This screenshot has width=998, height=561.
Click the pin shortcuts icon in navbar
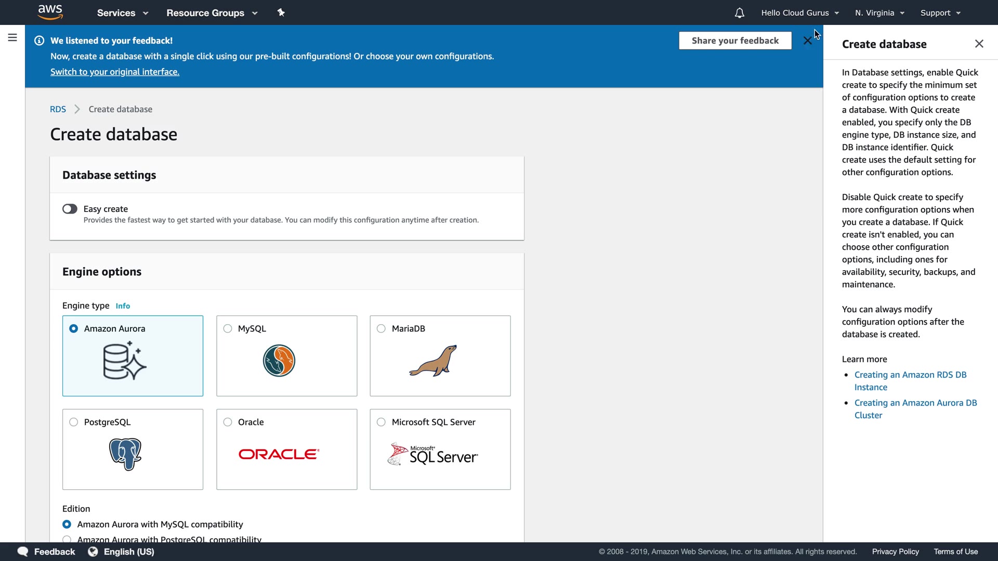pyautogui.click(x=281, y=12)
